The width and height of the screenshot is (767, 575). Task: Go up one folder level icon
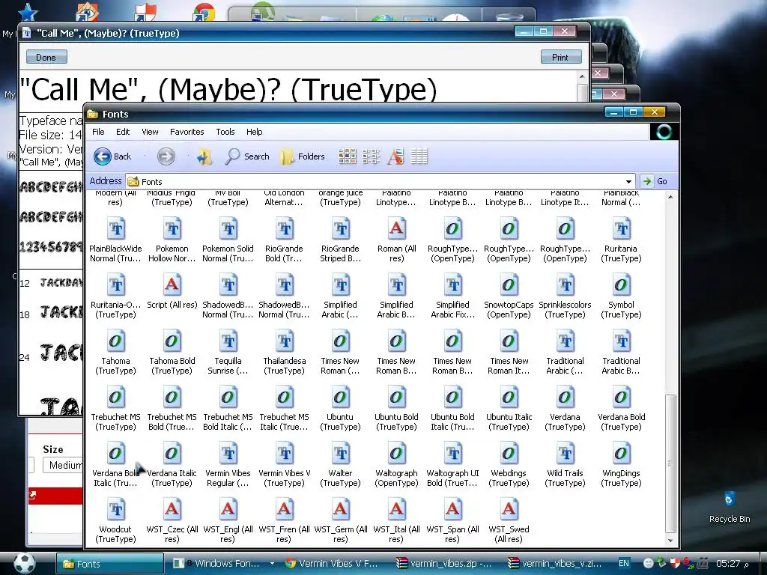click(204, 156)
